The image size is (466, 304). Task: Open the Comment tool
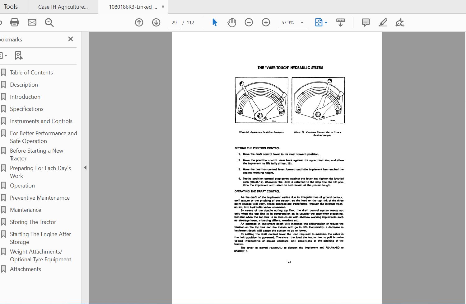(366, 22)
